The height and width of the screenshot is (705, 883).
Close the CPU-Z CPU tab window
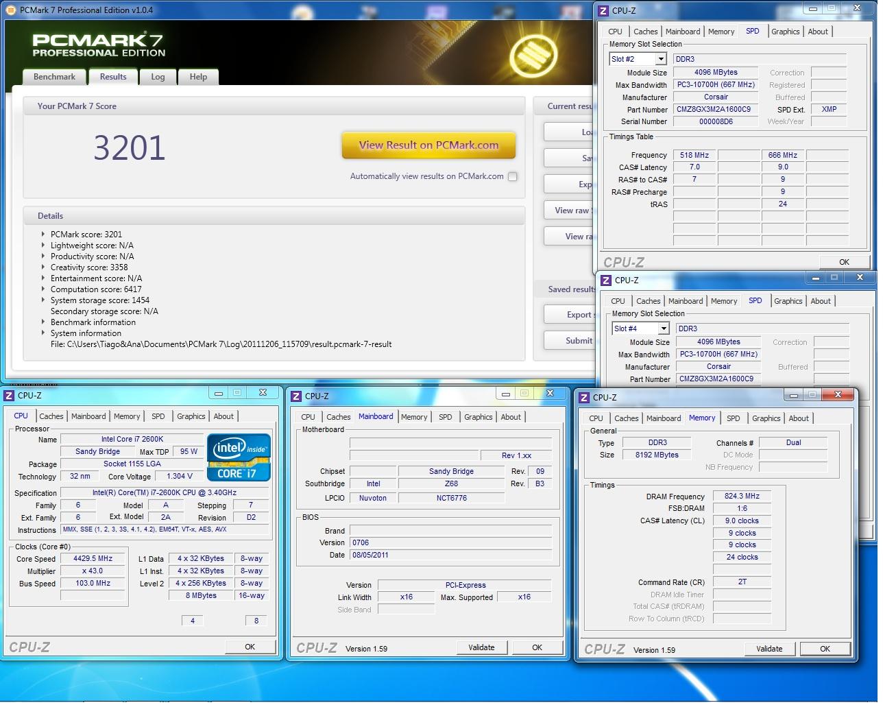263,393
